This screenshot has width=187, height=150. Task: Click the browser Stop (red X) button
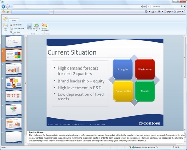point(148,6)
